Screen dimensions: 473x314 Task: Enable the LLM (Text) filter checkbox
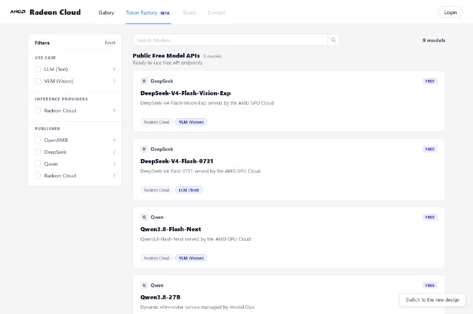tap(38, 69)
